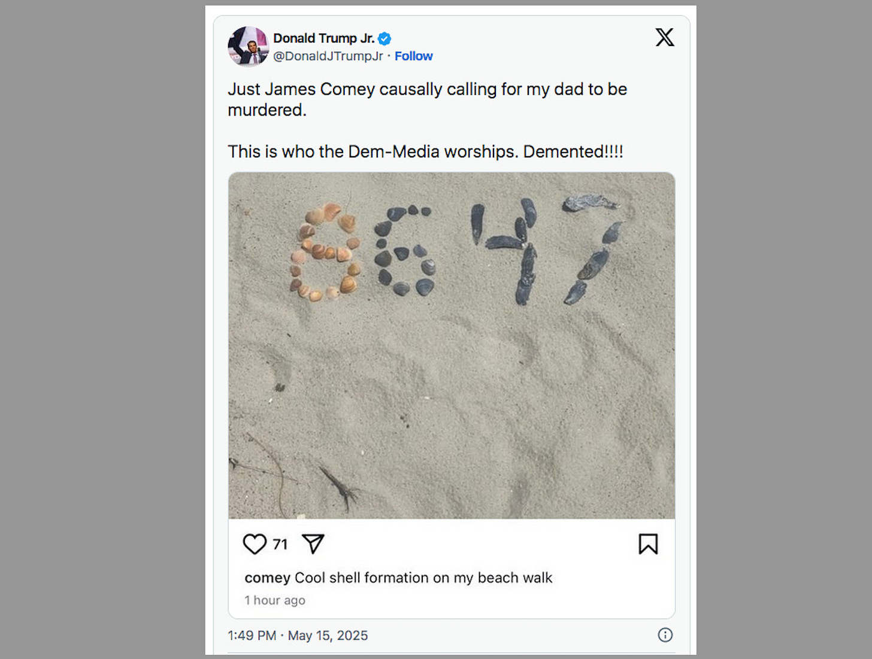Like the post with heart icon
This screenshot has height=659, width=872.
point(255,544)
